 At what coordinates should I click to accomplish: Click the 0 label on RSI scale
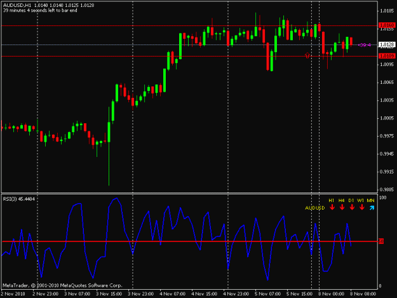(380, 286)
